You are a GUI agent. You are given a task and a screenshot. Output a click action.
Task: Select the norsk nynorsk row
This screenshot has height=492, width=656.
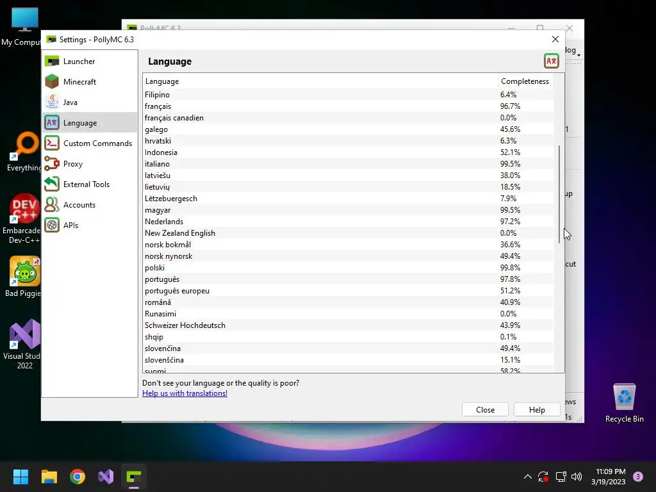(348, 256)
